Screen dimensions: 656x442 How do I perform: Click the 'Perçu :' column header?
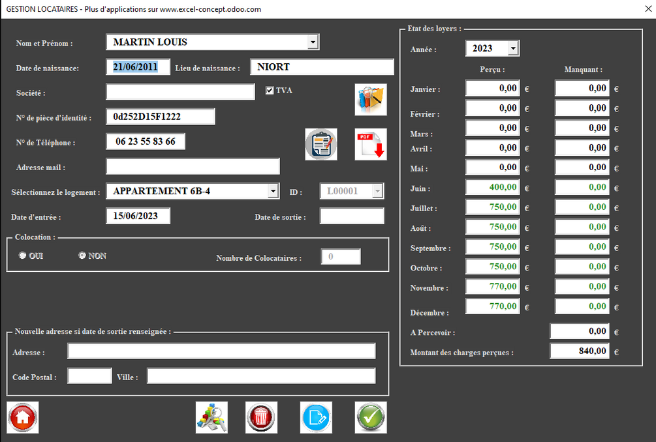492,70
